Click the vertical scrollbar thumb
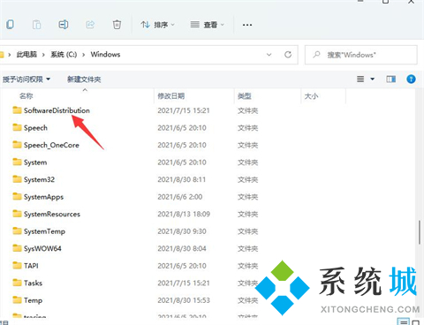The height and width of the screenshot is (325, 424). pyautogui.click(x=420, y=232)
